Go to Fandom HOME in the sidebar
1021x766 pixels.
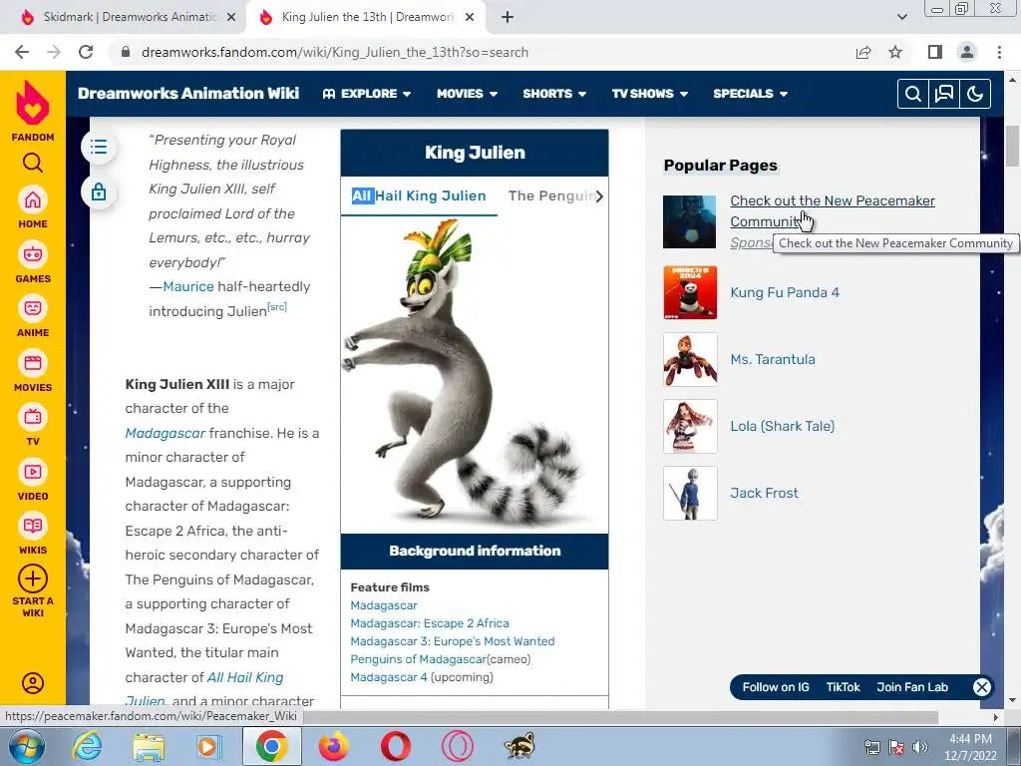[33, 207]
